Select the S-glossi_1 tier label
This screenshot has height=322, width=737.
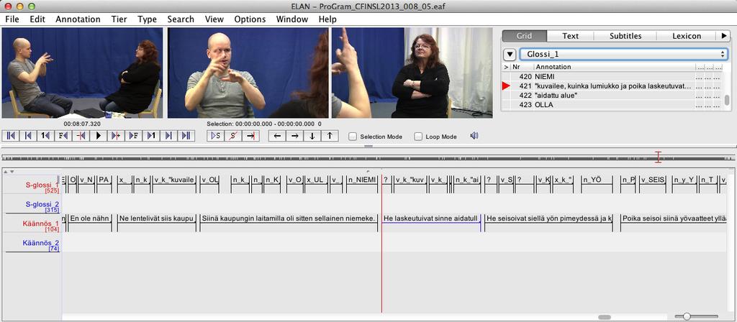coord(42,185)
